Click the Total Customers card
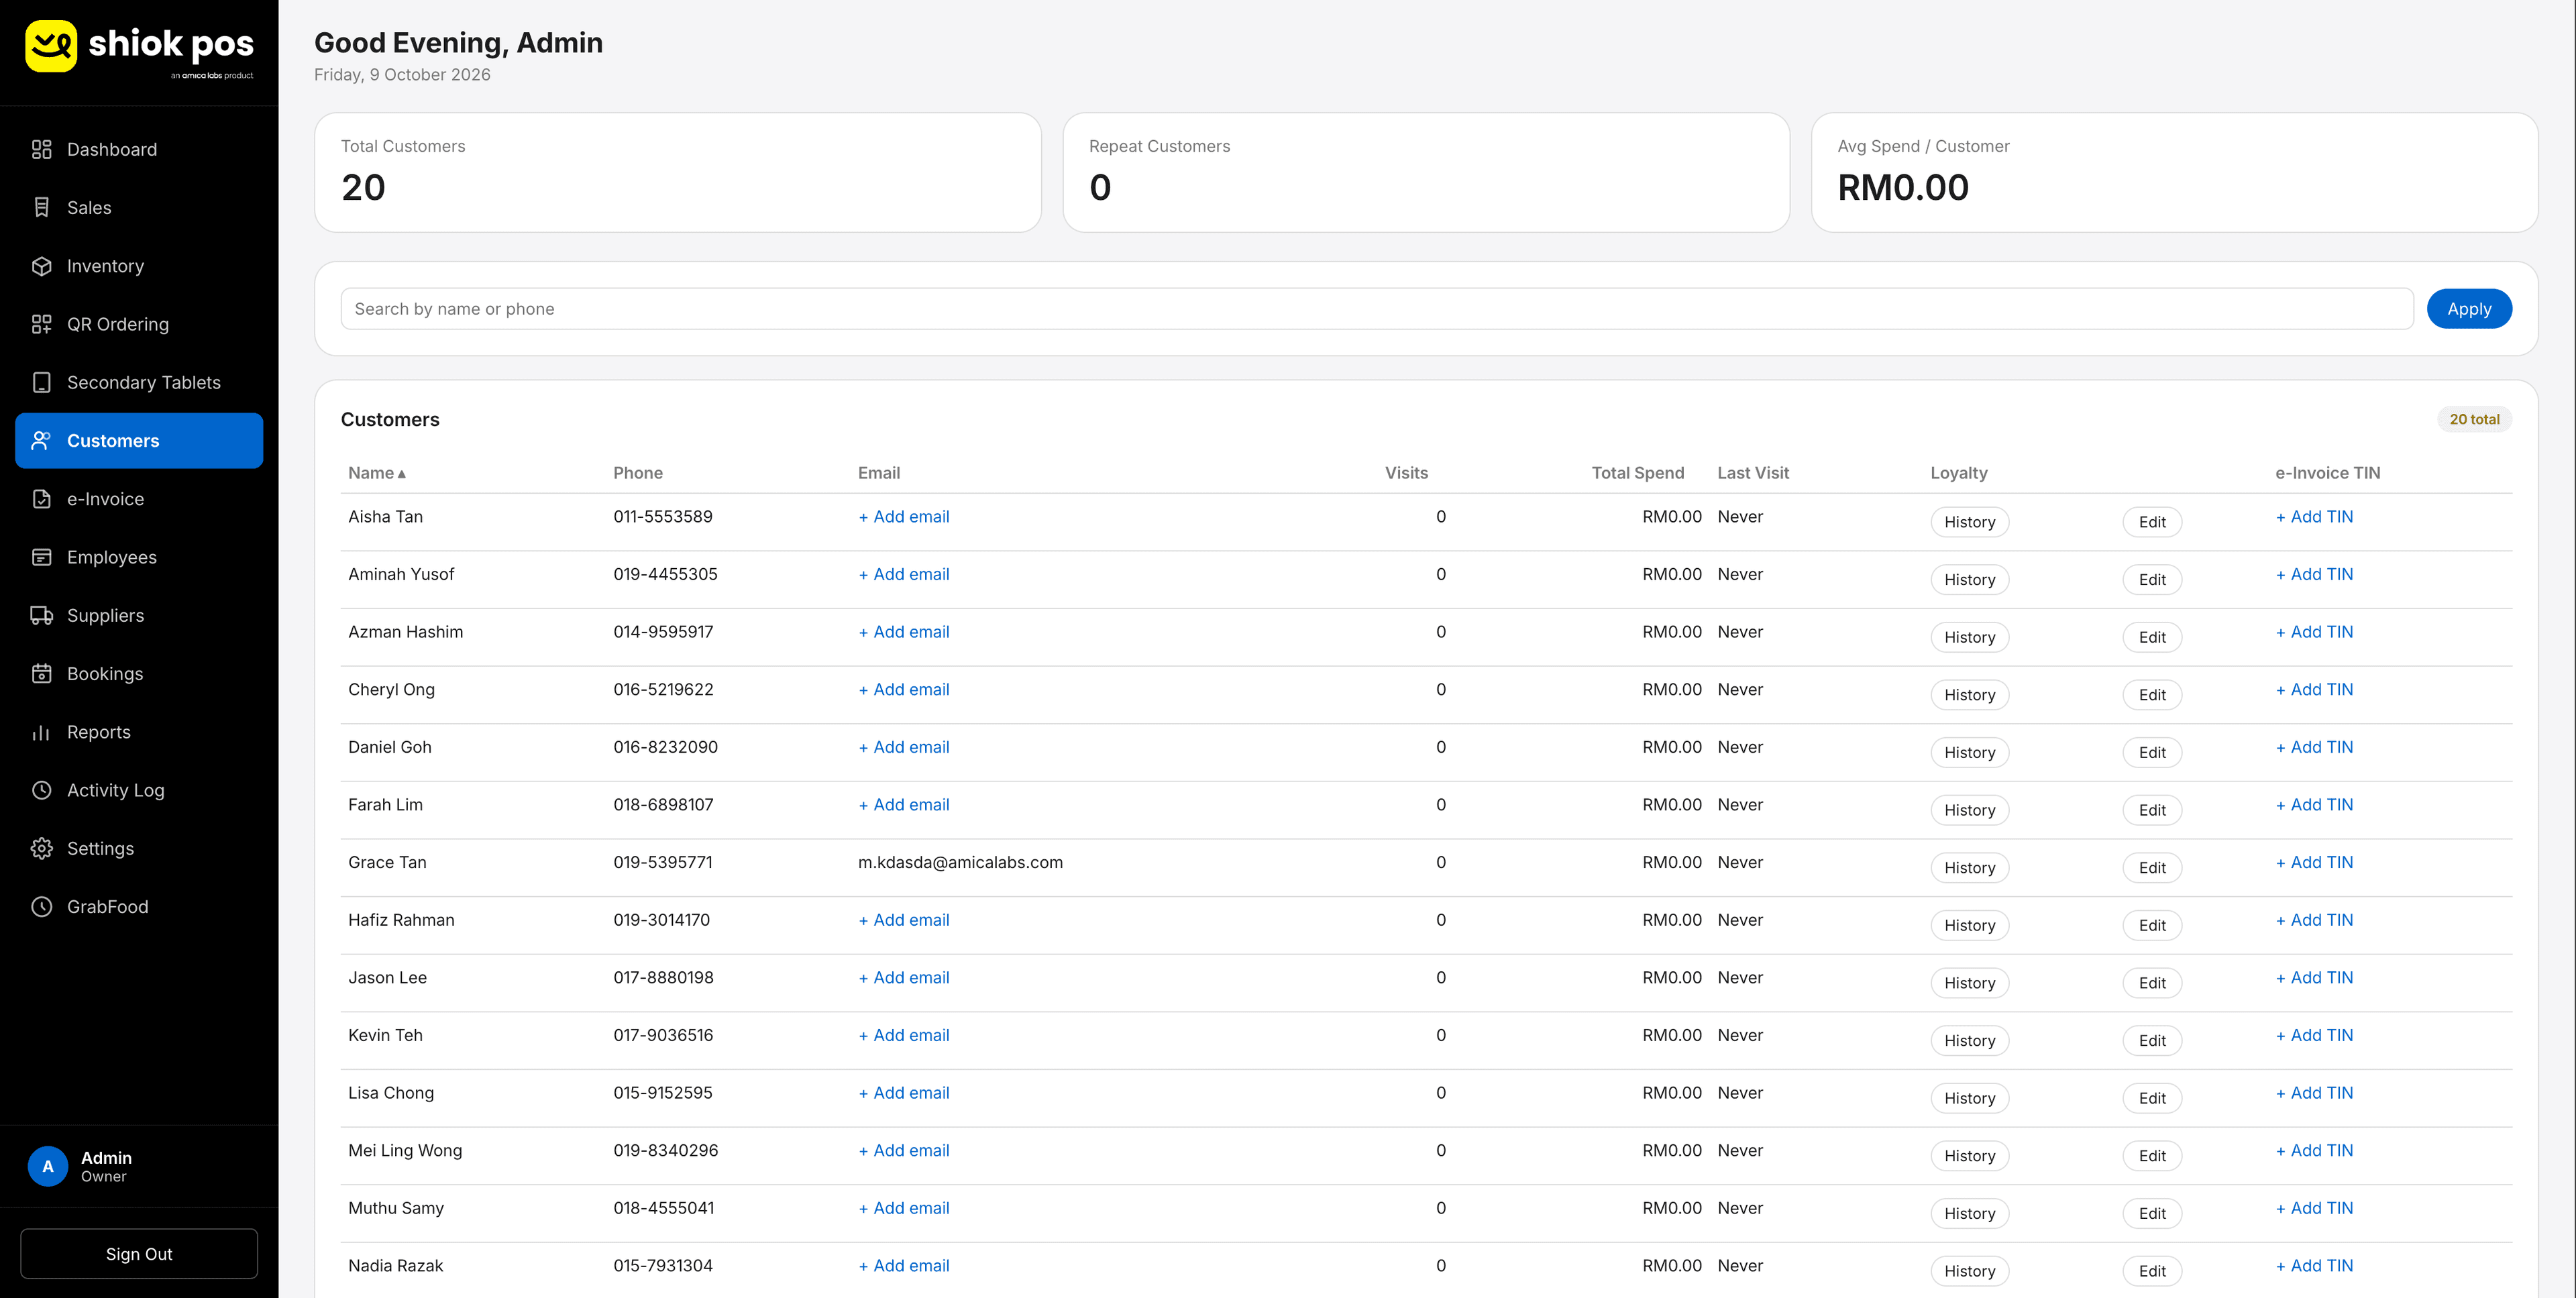The width and height of the screenshot is (2576, 1298). pyautogui.click(x=678, y=173)
